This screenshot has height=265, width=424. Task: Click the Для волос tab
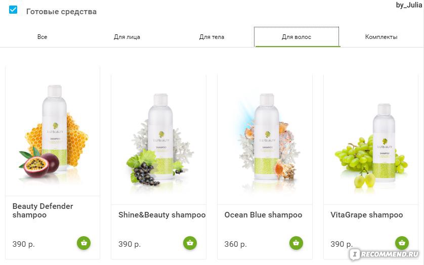click(x=296, y=37)
